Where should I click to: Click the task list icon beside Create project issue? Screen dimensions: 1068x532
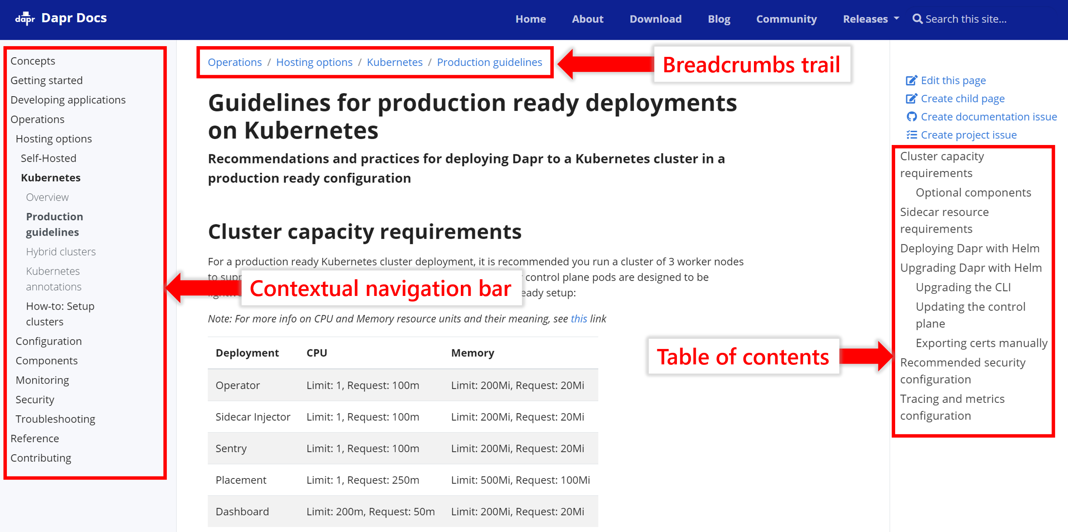[911, 135]
